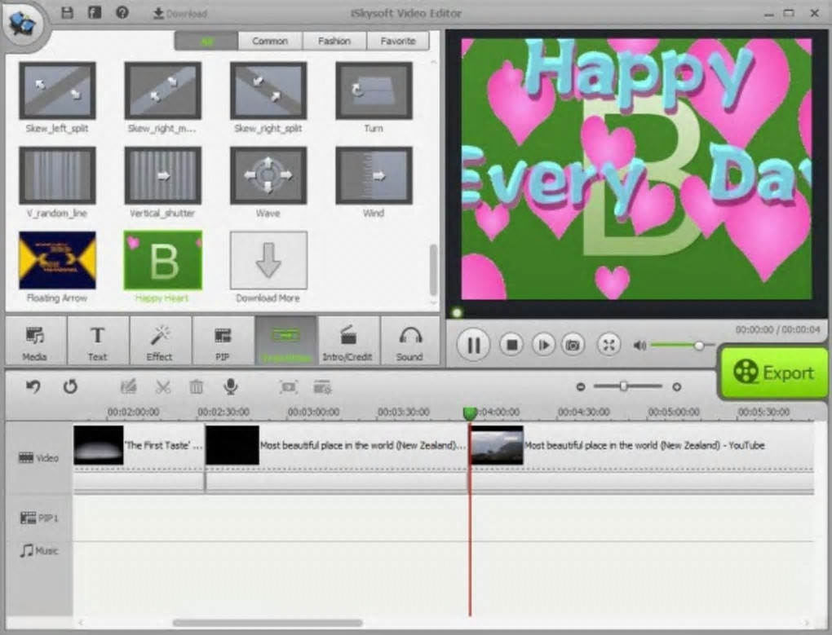Adjust the timeline zoom slider
Screen dimensions: 832x635
coord(624,386)
